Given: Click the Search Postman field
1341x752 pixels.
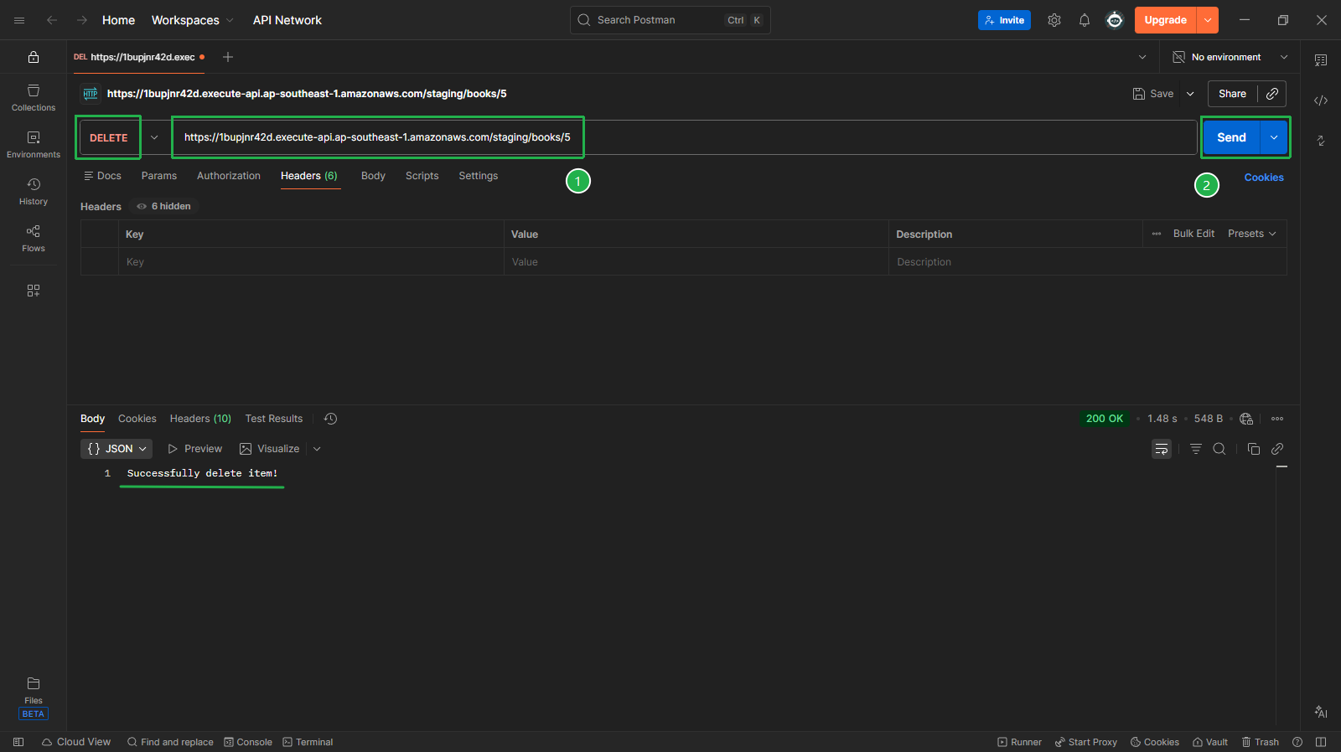Looking at the screenshot, I should coord(670,20).
